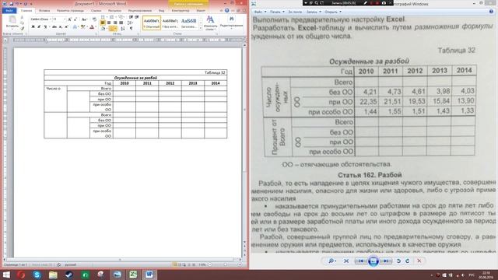Open the Файл tab in Word
Image resolution: width=498 pixels, height=280 pixels.
coord(9,10)
